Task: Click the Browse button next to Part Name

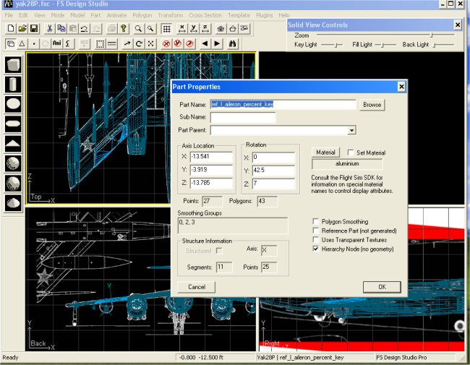Action: pos(372,105)
